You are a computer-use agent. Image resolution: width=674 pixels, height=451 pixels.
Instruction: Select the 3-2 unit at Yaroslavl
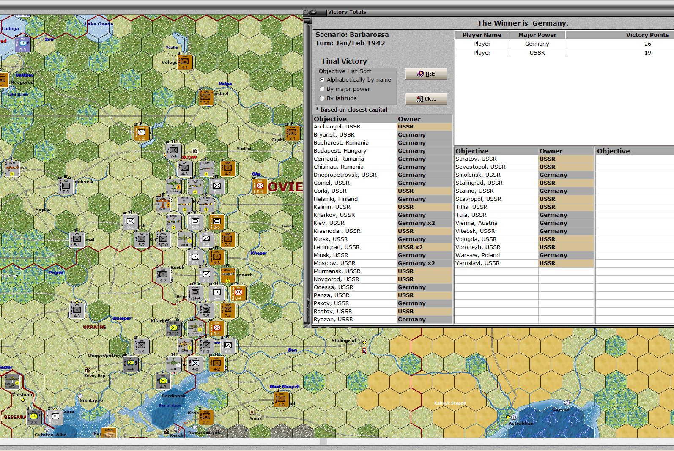coord(206,98)
